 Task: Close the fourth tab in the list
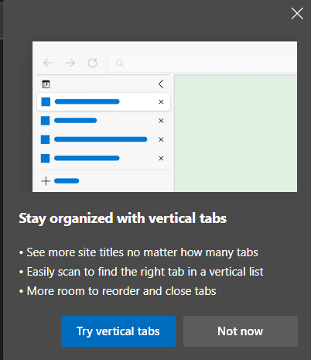161,158
